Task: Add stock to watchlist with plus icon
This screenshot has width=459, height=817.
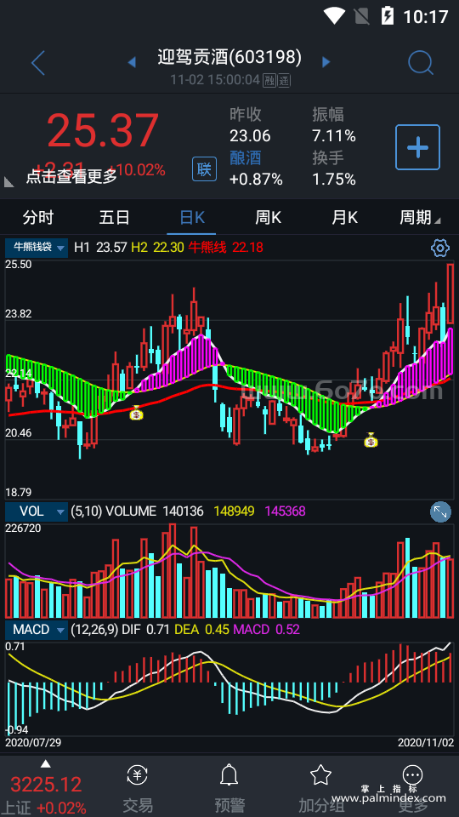Action: tap(417, 147)
